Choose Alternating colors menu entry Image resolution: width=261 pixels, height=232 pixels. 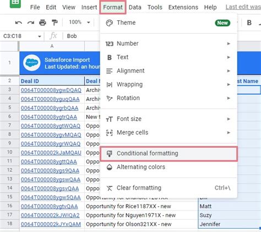[x=168, y=167]
